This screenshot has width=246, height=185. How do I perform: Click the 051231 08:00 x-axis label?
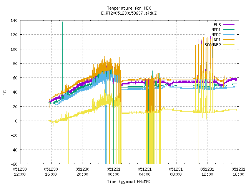(x=176, y=172)
